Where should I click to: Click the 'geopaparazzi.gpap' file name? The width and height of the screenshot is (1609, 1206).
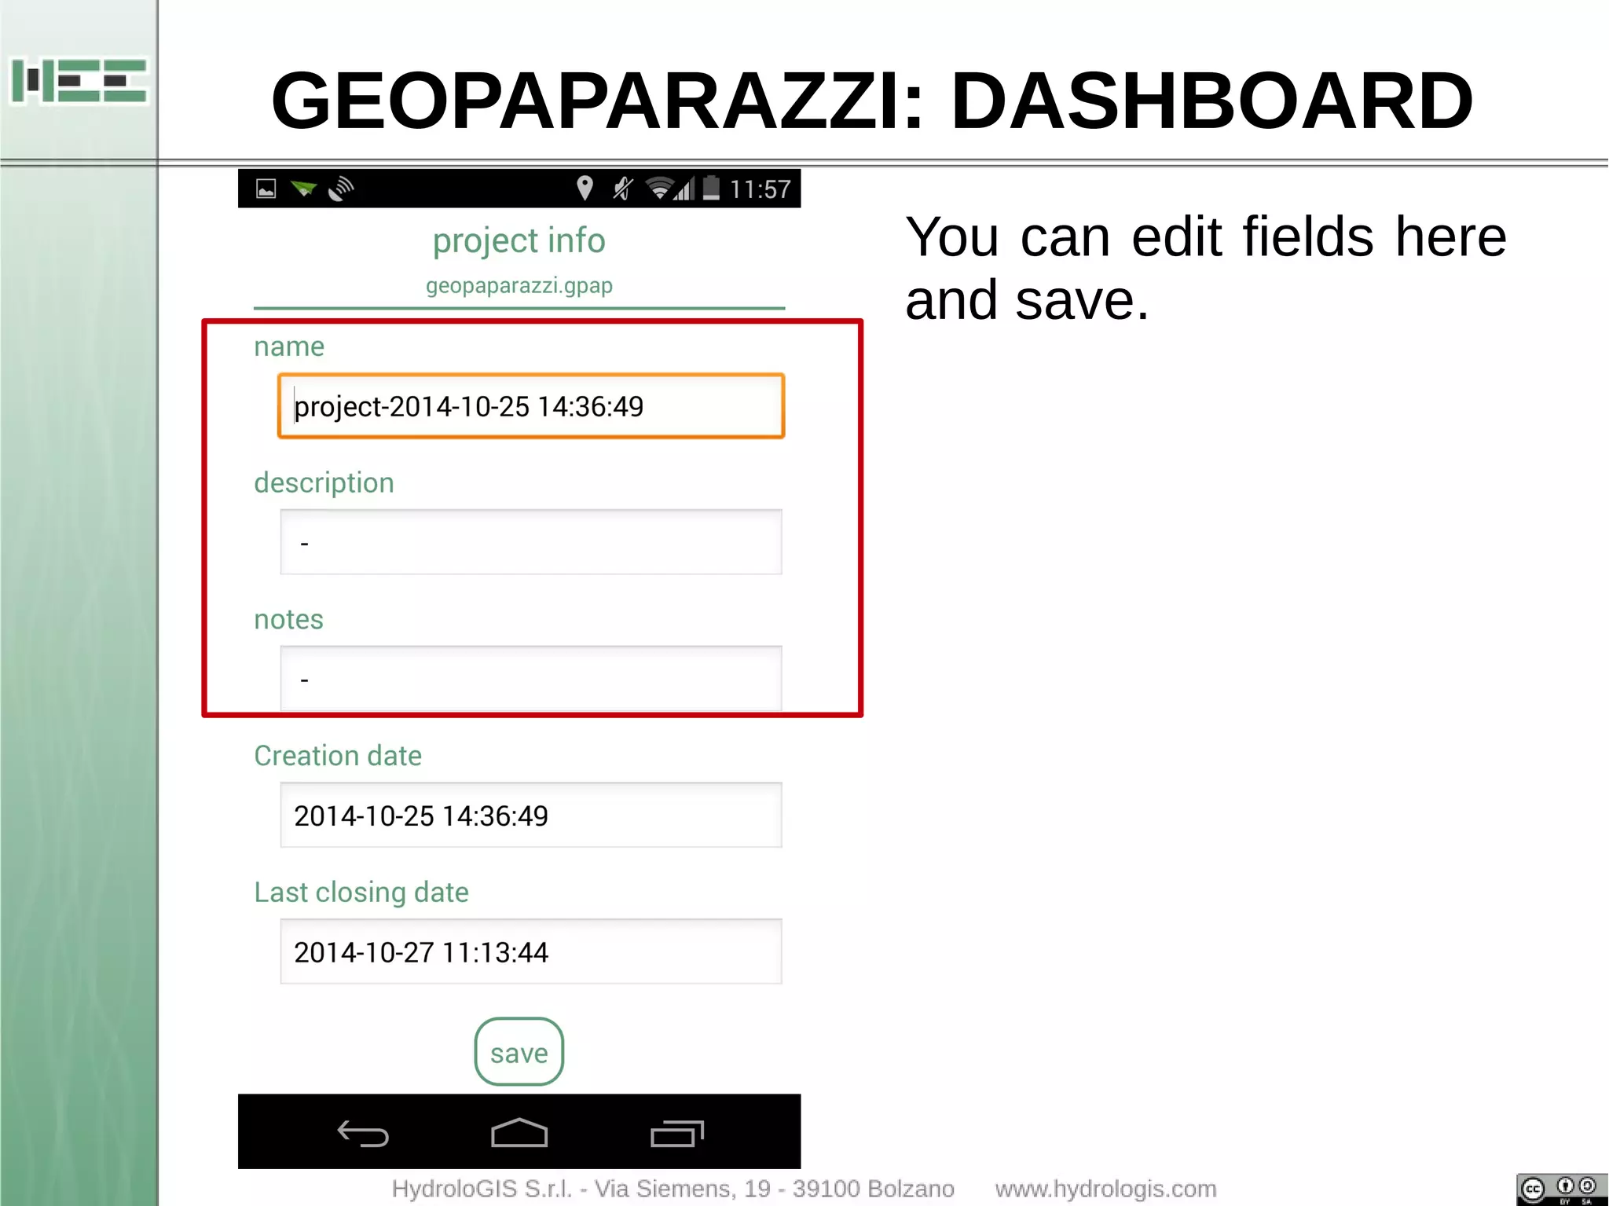(519, 285)
